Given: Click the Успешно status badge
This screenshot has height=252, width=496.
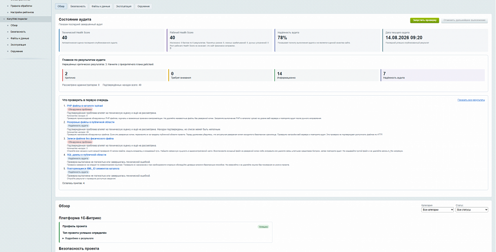Looking at the screenshot, I should click(263, 227).
